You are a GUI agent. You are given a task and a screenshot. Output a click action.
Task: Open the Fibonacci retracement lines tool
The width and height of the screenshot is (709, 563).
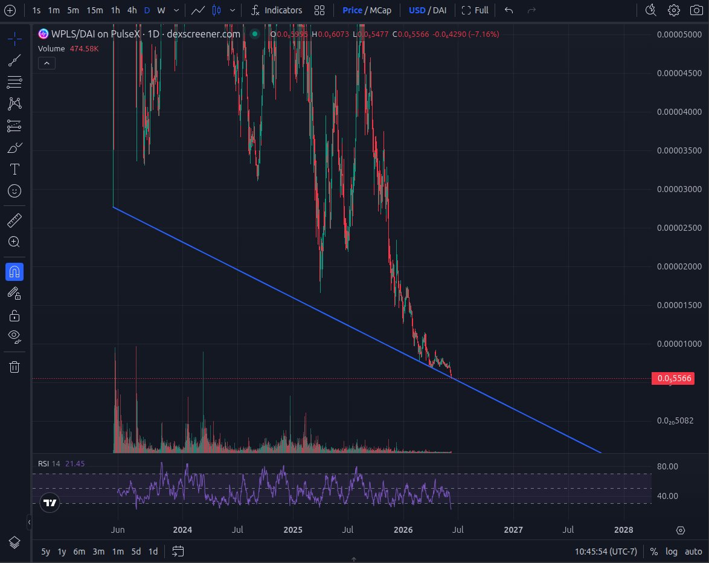tap(14, 82)
